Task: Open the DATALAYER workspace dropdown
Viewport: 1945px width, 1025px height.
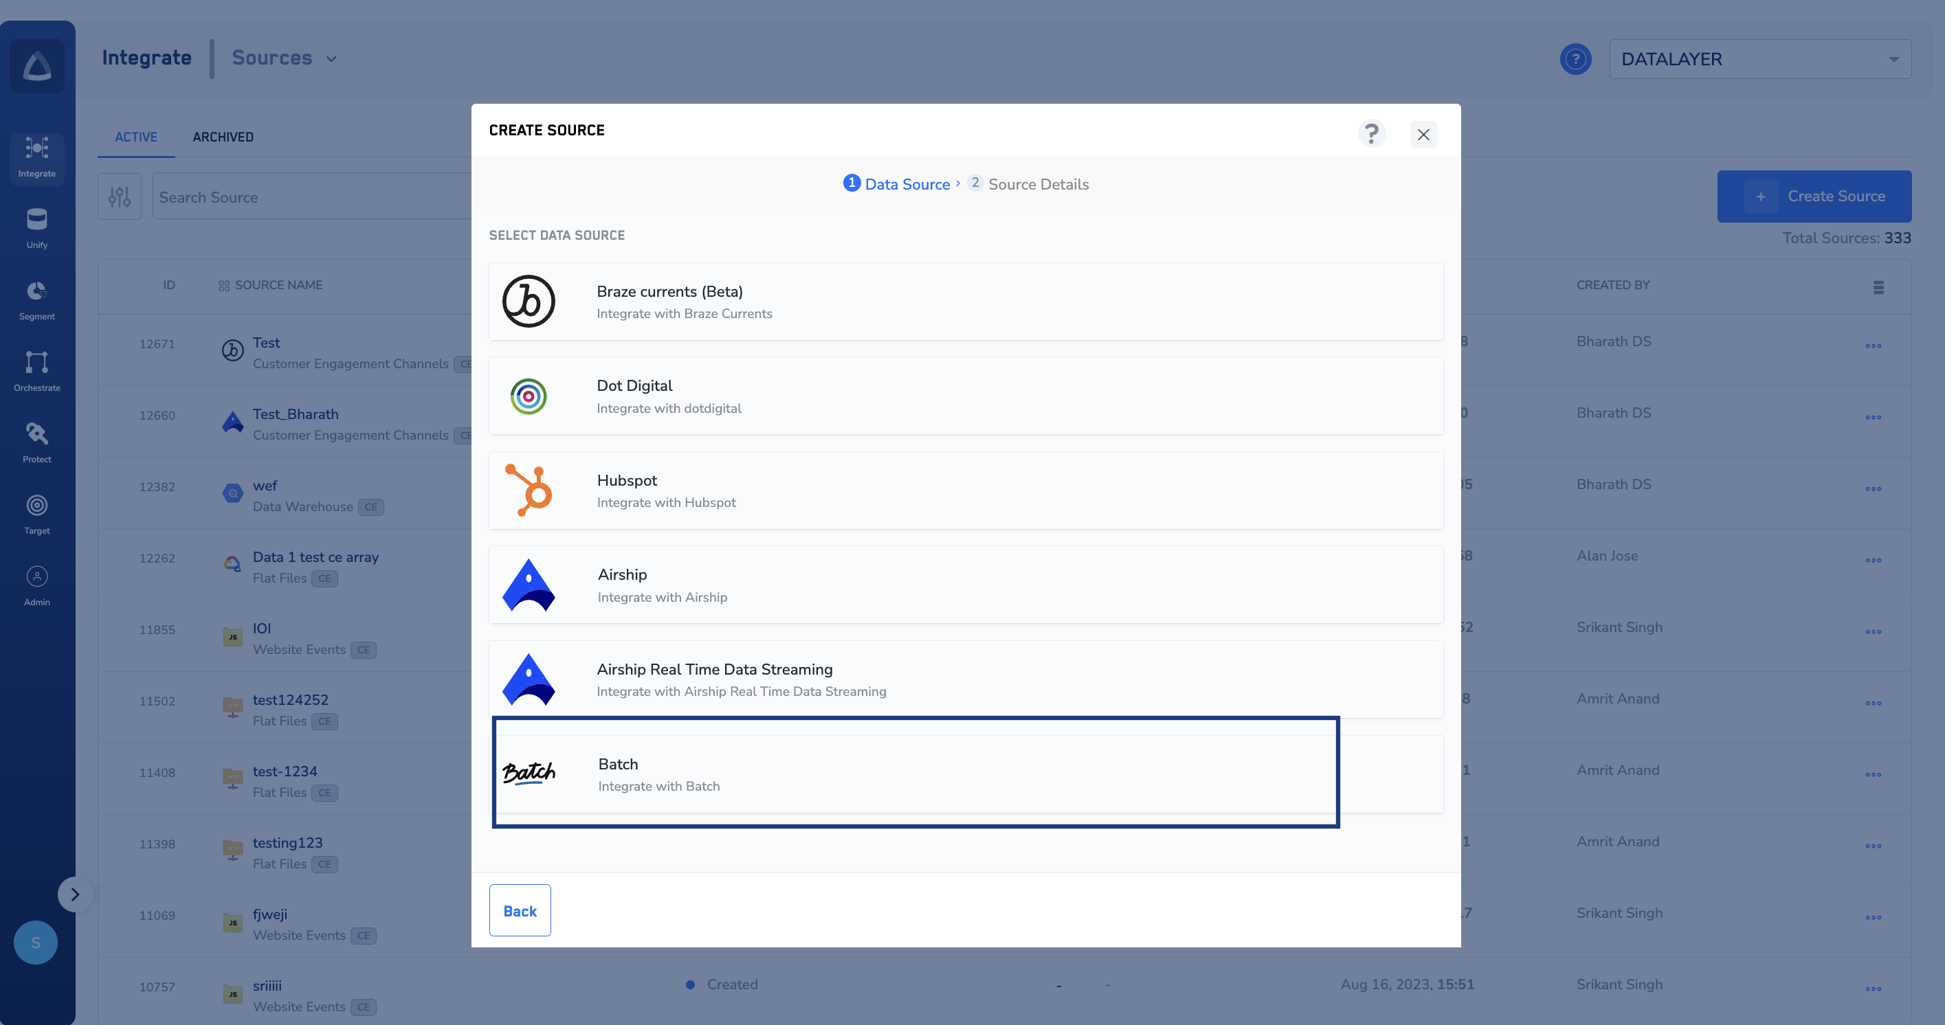Action: click(1759, 59)
